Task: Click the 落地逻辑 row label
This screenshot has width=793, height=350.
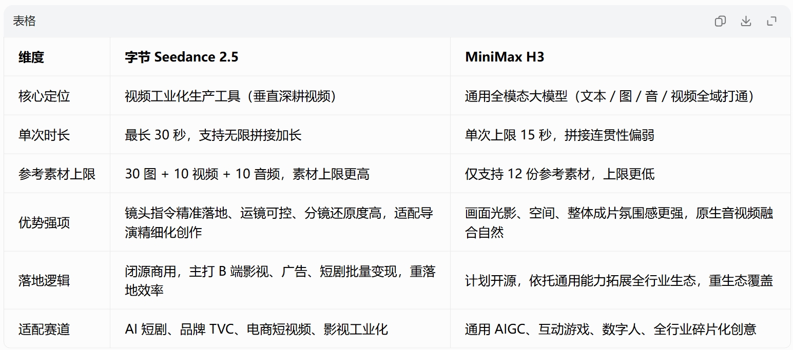Action: [44, 280]
